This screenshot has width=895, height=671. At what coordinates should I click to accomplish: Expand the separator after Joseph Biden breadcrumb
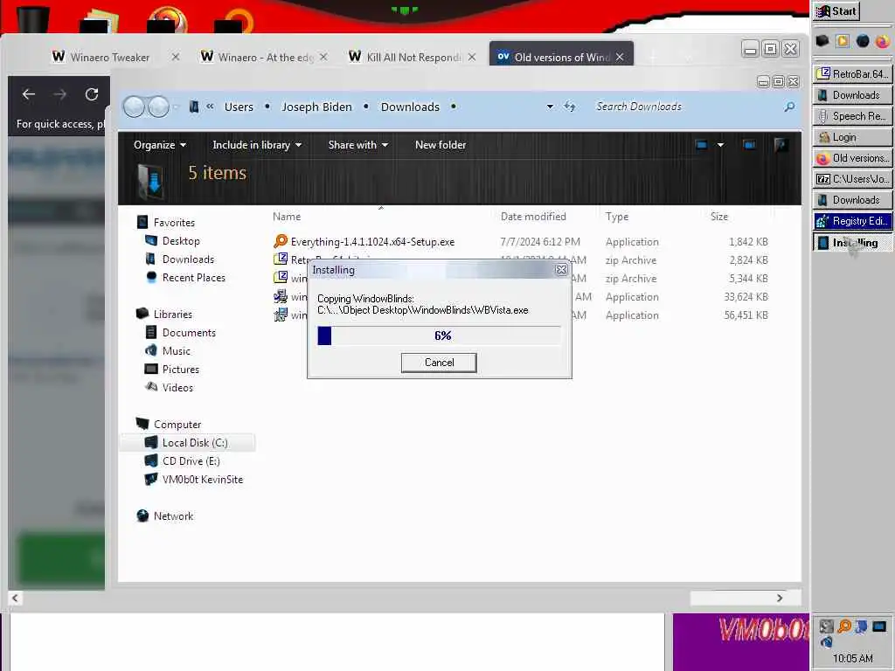(366, 107)
